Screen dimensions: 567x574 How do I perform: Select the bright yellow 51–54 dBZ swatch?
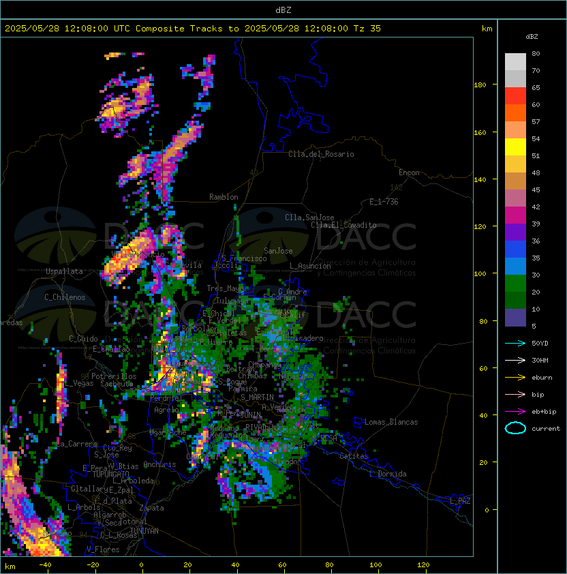tap(515, 147)
